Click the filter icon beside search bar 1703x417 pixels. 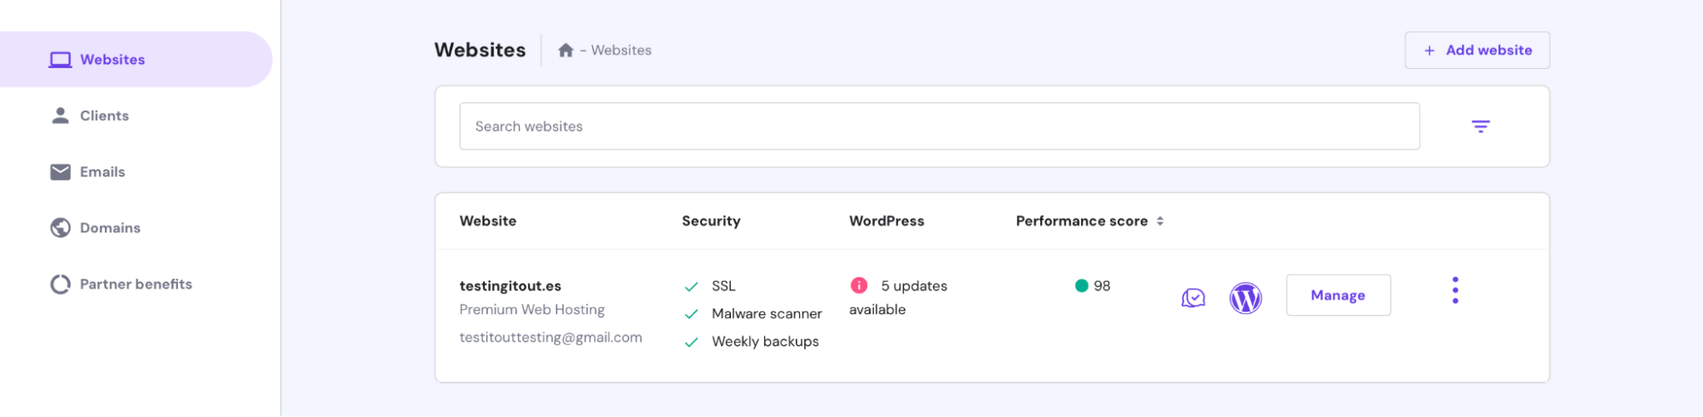[1480, 127]
